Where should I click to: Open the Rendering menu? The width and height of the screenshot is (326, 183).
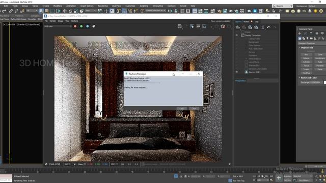pyautogui.click(x=102, y=6)
